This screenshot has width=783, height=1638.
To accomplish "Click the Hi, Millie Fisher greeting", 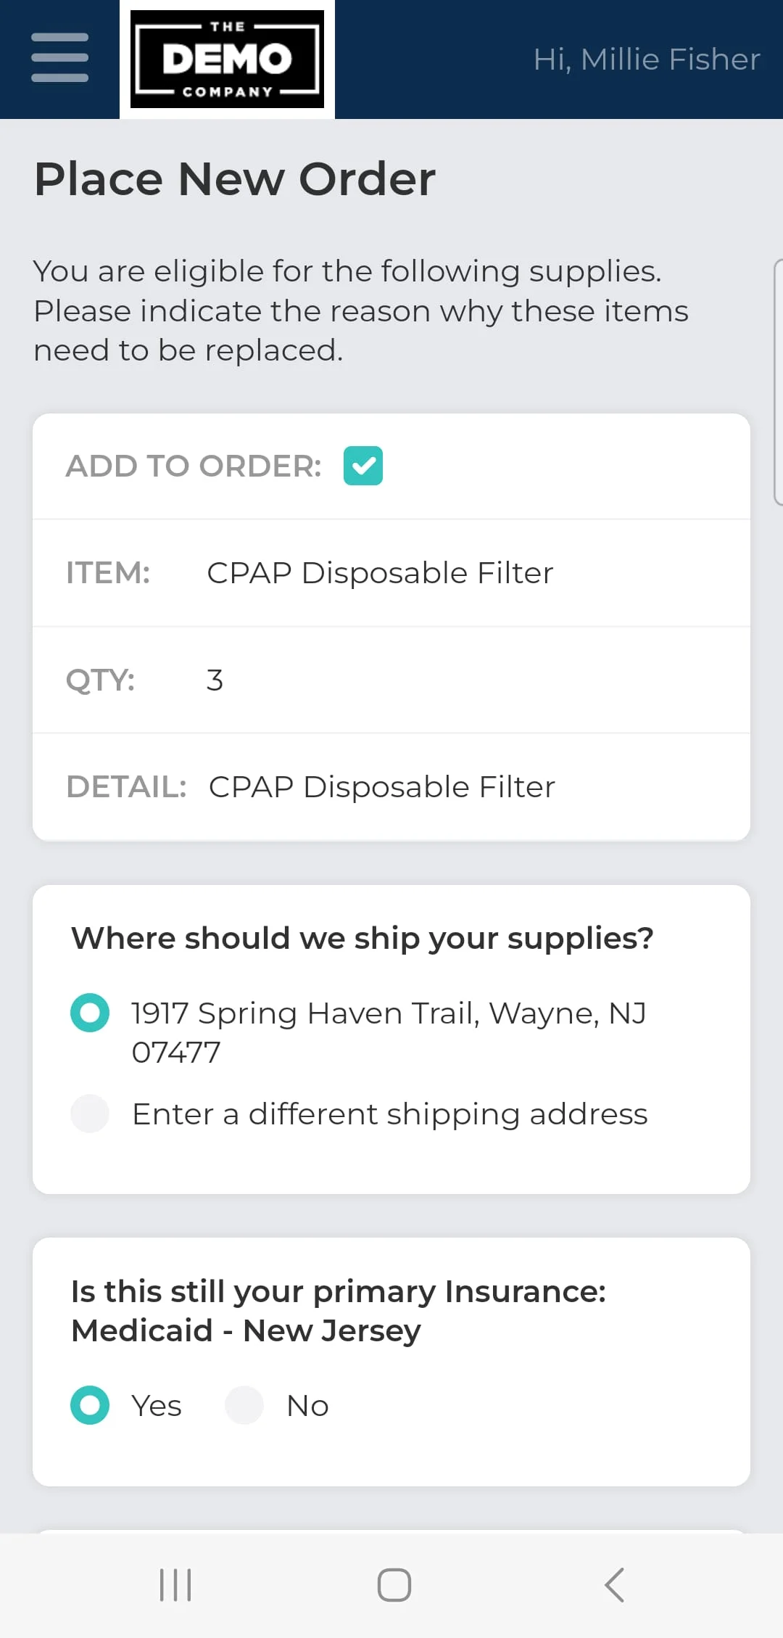I will [x=647, y=59].
